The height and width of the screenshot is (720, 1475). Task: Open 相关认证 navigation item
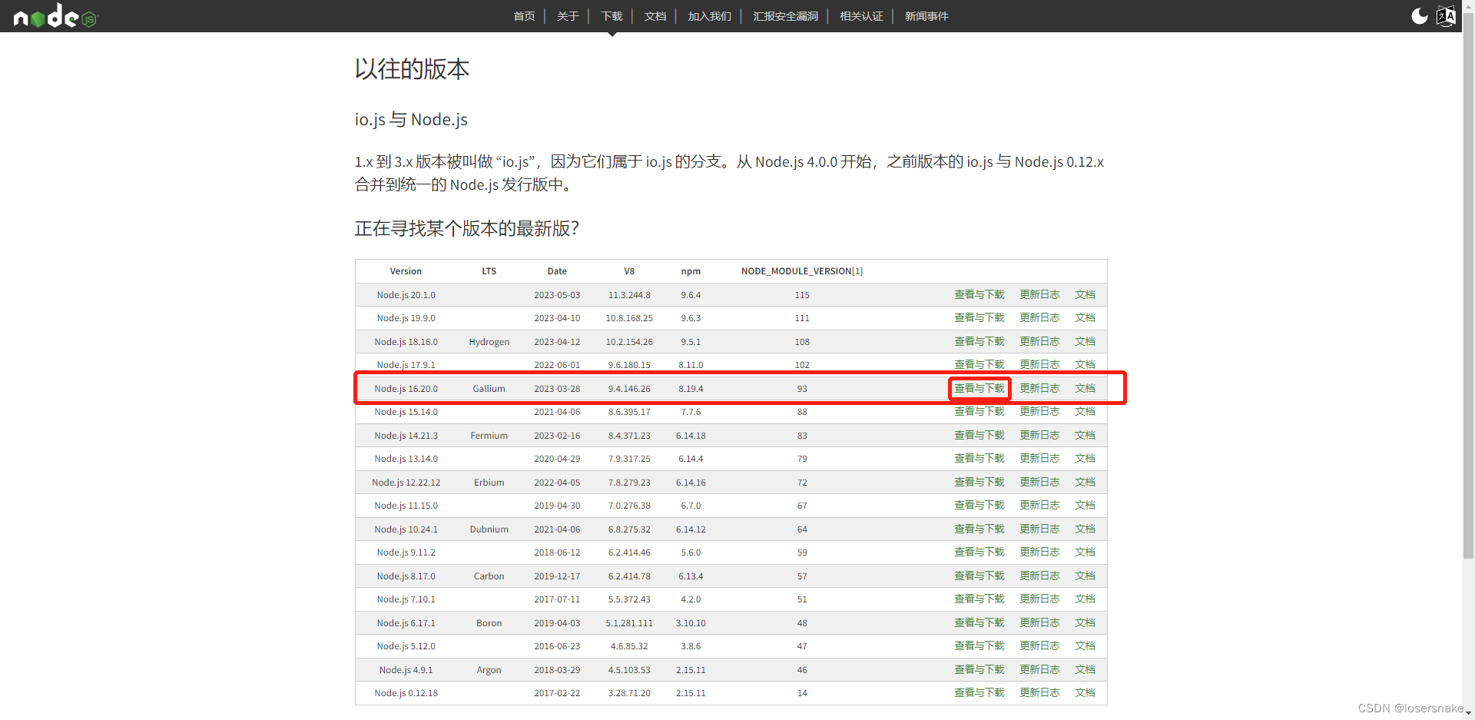861,16
